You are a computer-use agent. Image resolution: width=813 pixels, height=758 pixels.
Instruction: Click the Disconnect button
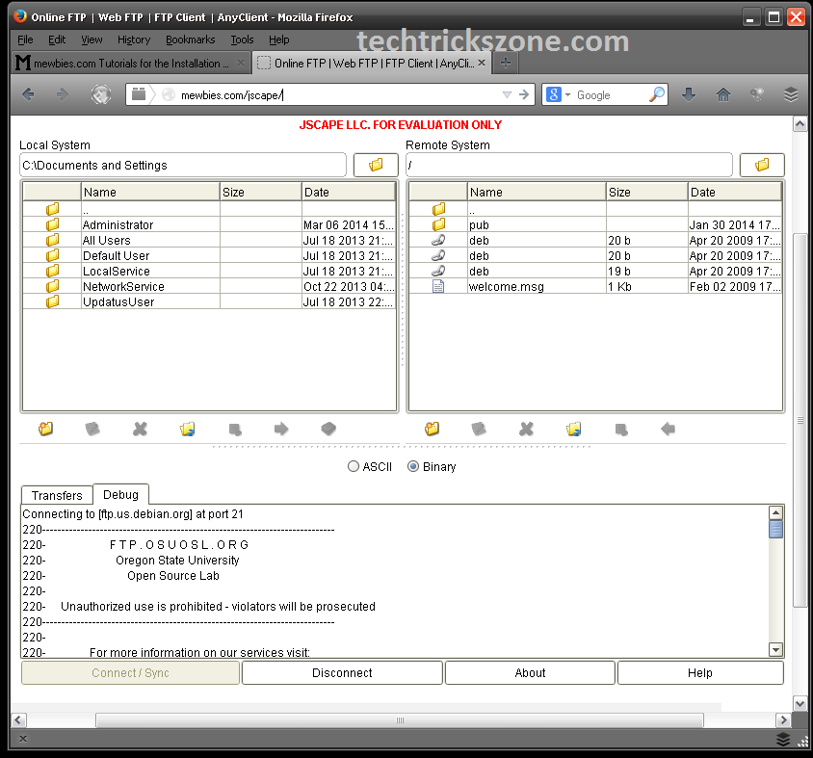[342, 673]
